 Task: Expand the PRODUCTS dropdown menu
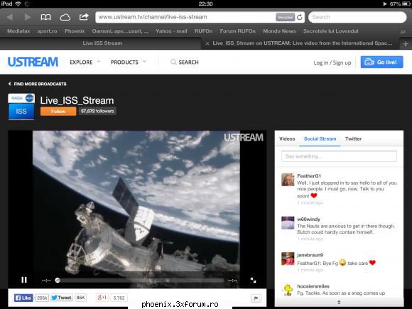(128, 63)
